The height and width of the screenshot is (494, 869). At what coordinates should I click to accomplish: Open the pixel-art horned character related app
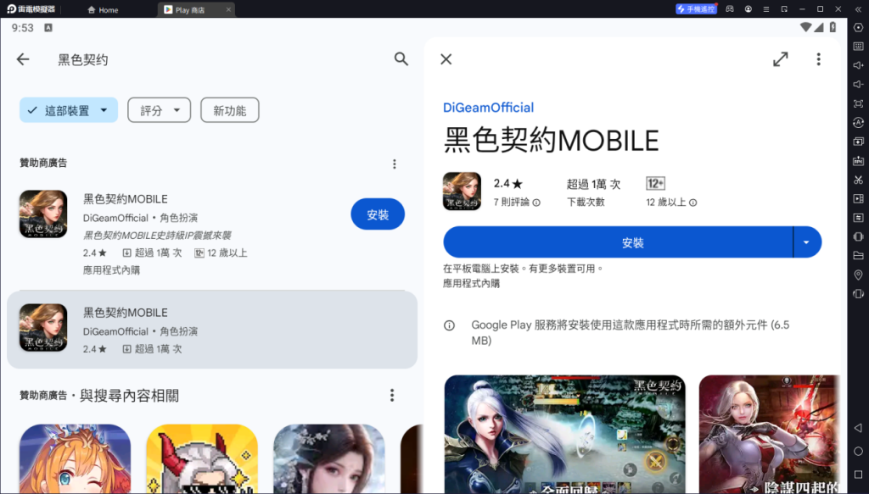pos(202,458)
